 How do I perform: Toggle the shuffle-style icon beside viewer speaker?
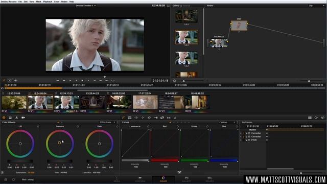[10, 80]
